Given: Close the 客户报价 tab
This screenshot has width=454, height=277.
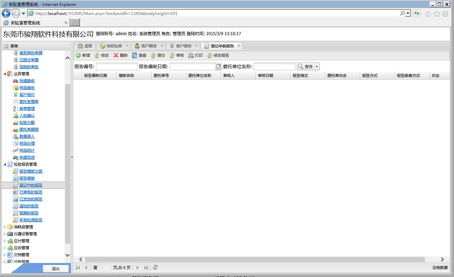Looking at the screenshot, I should click(196, 46).
